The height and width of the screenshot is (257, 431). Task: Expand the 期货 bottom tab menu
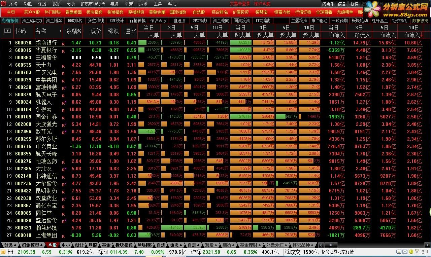229,245
